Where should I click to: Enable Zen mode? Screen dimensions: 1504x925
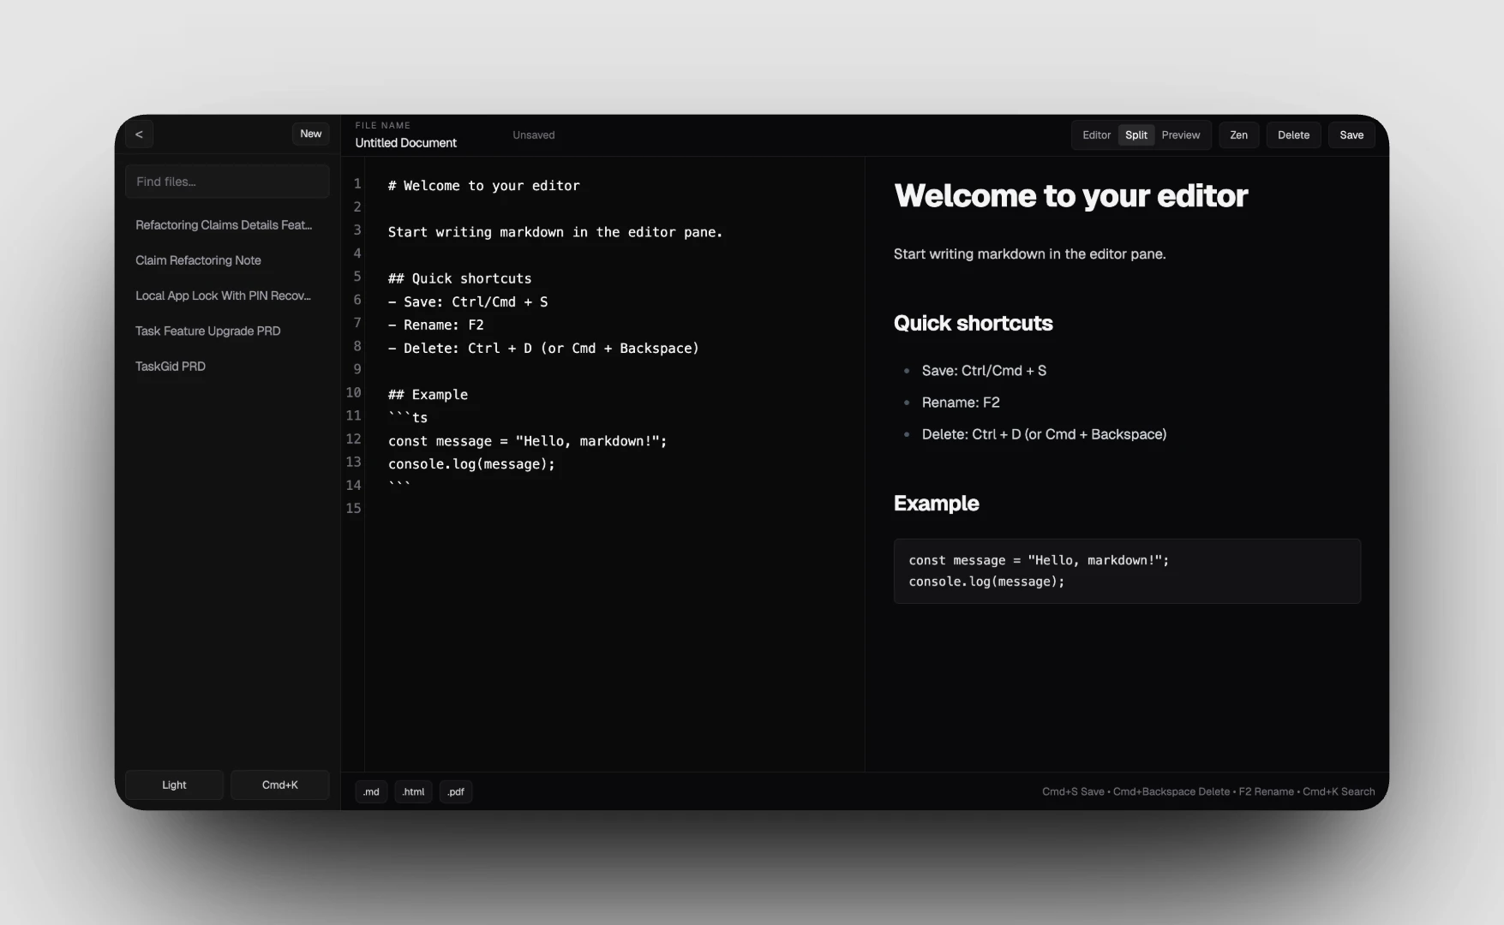click(1239, 135)
